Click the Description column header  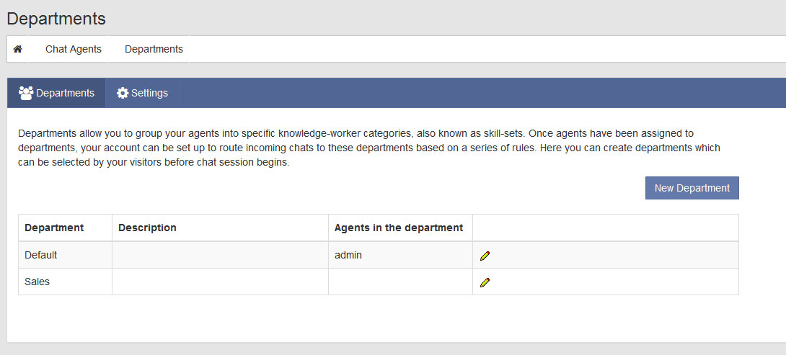pos(147,228)
